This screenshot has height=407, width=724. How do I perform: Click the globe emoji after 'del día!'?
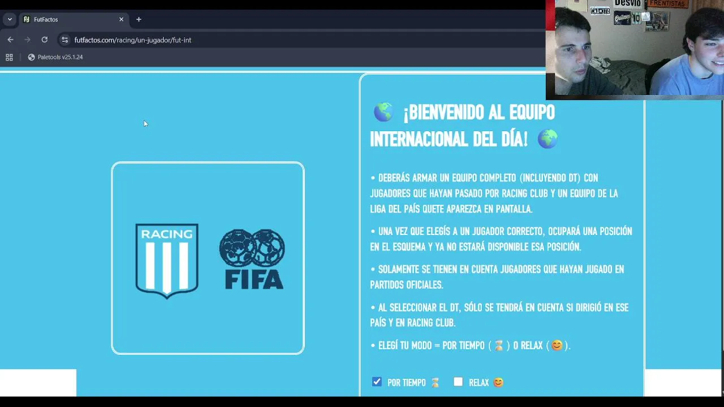tap(548, 138)
